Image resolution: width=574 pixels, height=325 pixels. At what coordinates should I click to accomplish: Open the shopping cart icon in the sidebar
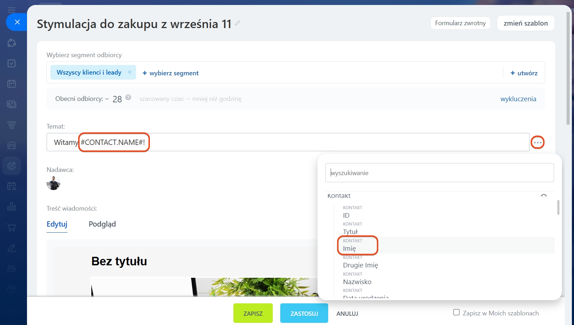click(x=12, y=227)
